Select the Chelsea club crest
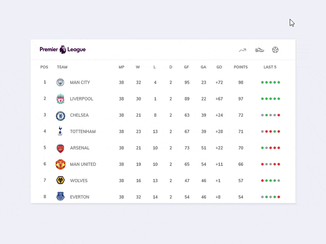326x244 pixels. click(x=60, y=115)
